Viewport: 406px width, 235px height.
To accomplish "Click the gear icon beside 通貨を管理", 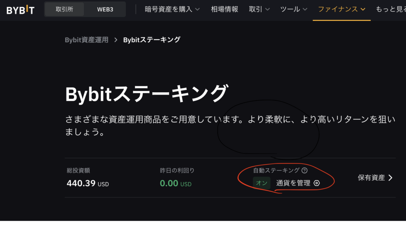I will point(317,183).
